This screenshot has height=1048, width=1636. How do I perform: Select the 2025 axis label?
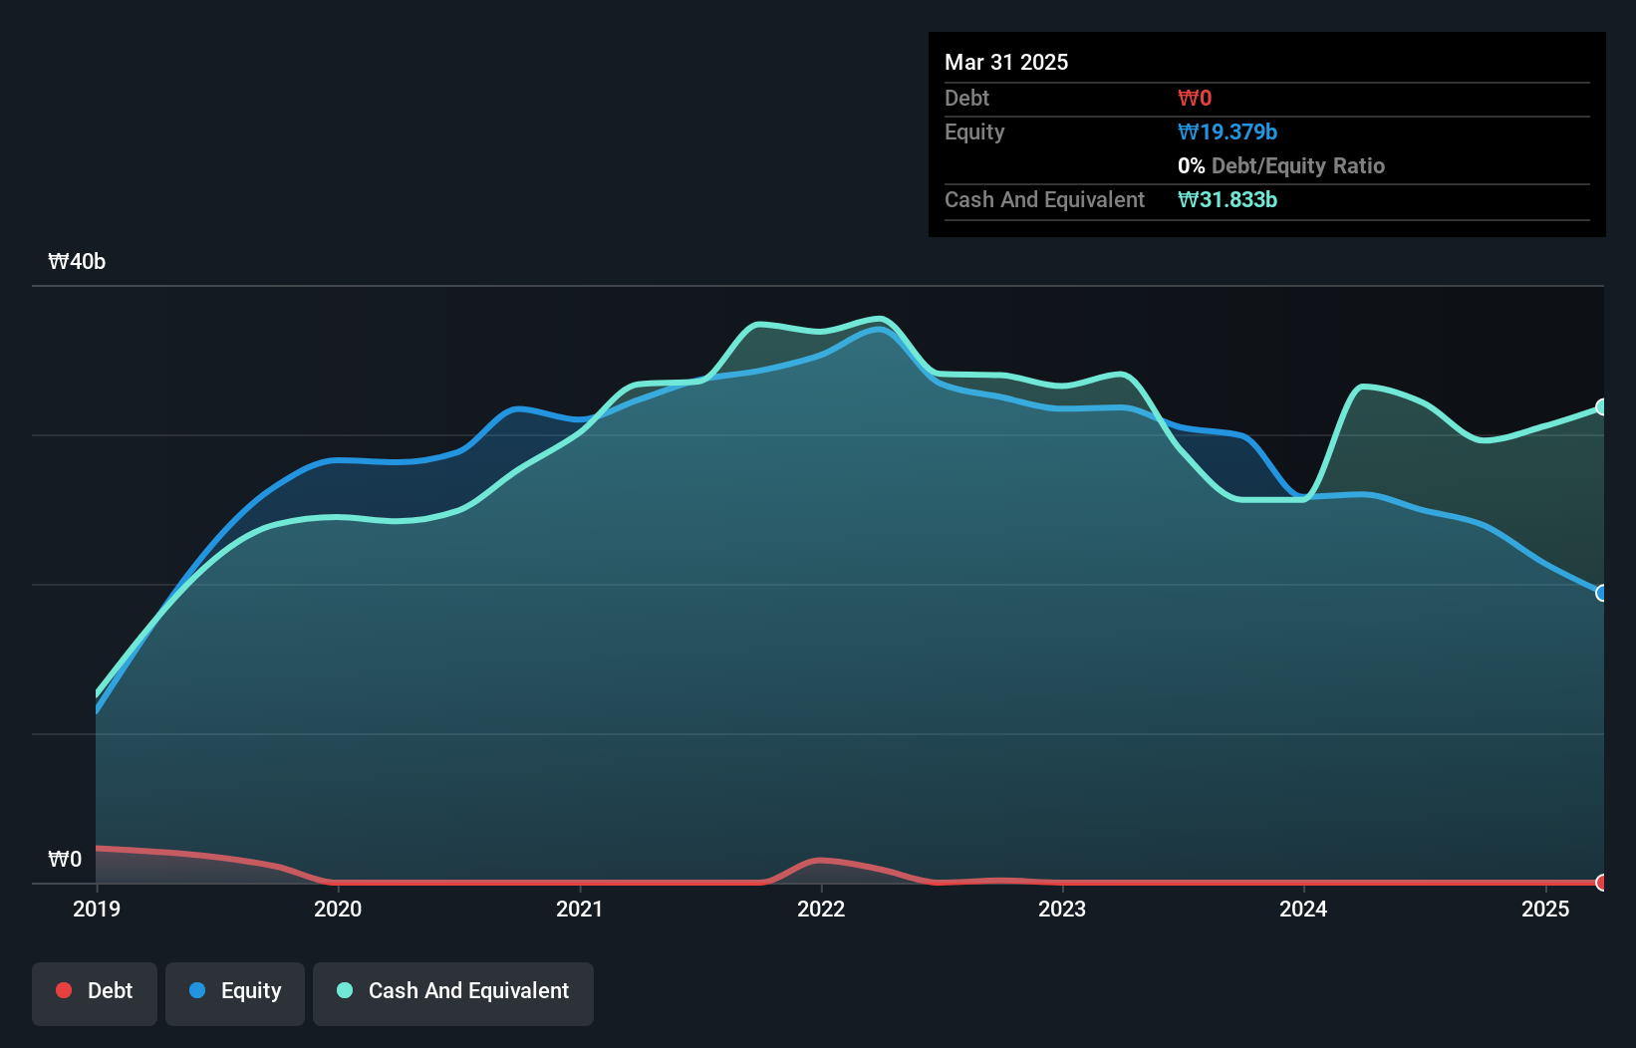[1545, 909]
